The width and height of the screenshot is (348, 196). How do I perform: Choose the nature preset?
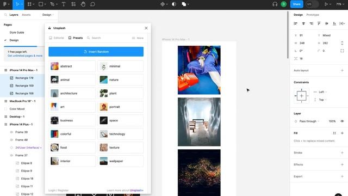coord(121,80)
